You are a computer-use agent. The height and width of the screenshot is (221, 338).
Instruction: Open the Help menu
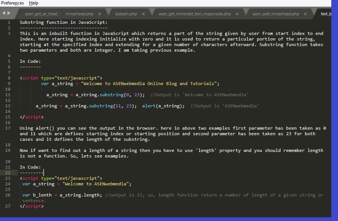pyautogui.click(x=33, y=3)
